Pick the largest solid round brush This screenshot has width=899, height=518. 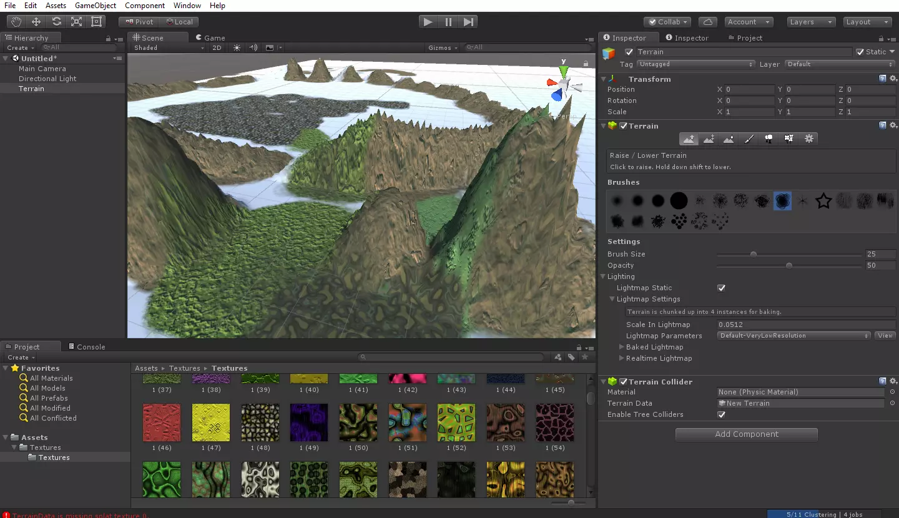click(679, 201)
